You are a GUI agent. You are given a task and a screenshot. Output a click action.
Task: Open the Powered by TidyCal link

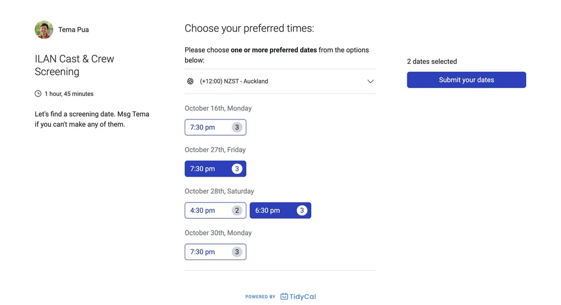click(x=280, y=297)
